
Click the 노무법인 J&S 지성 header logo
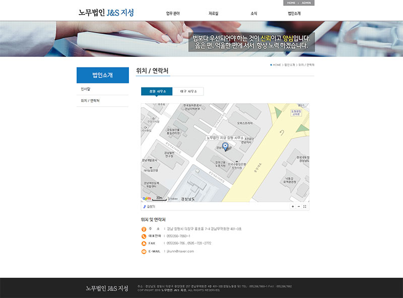pos(106,13)
